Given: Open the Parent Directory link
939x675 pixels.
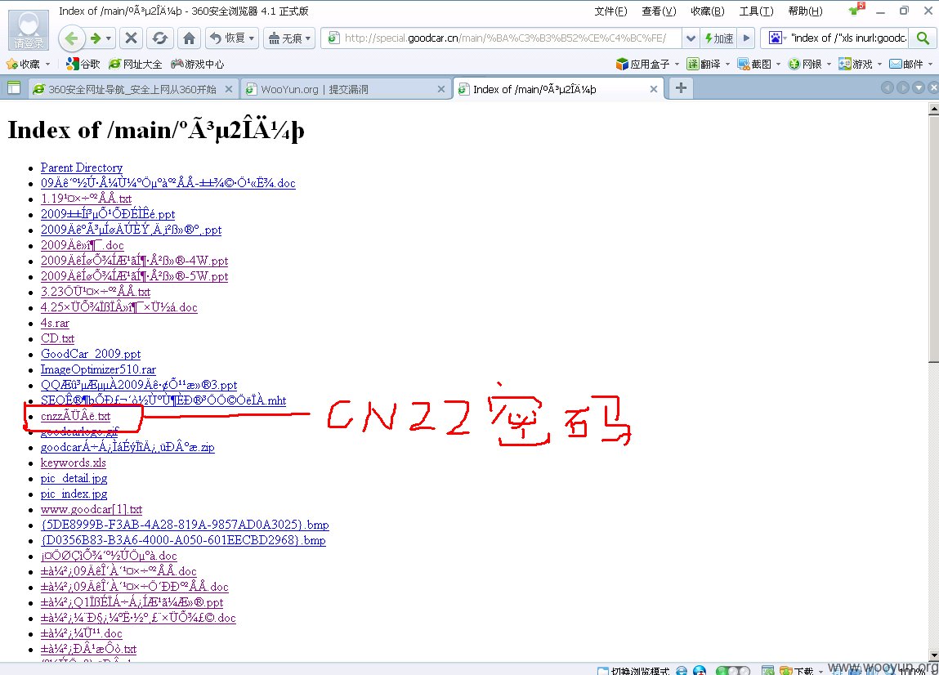Looking at the screenshot, I should 82,168.
